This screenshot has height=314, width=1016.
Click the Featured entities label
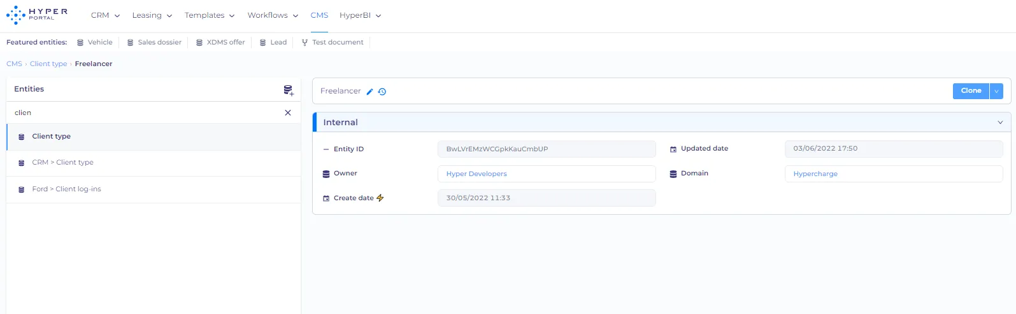click(x=36, y=43)
